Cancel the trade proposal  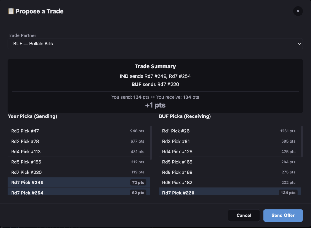click(x=244, y=215)
